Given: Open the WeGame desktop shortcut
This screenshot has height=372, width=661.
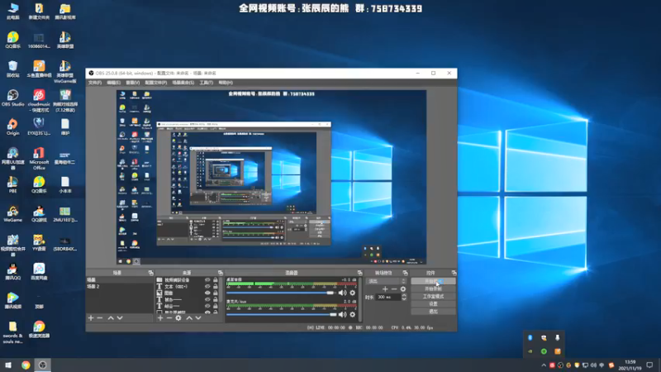Looking at the screenshot, I should (x=12, y=214).
